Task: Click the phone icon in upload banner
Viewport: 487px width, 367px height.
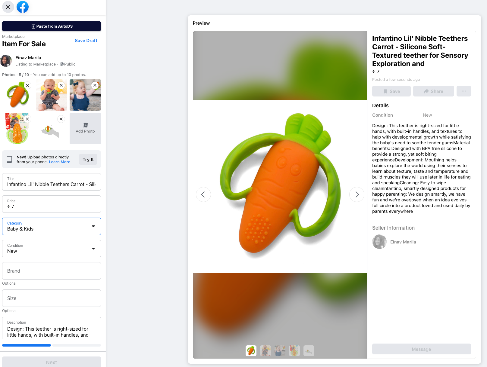Action: pos(9,159)
